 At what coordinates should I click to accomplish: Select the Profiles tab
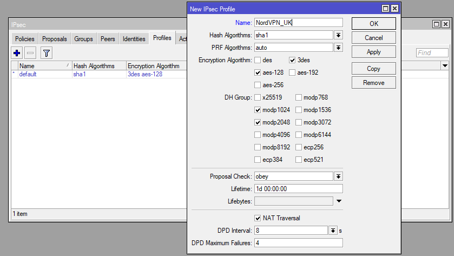click(x=162, y=38)
